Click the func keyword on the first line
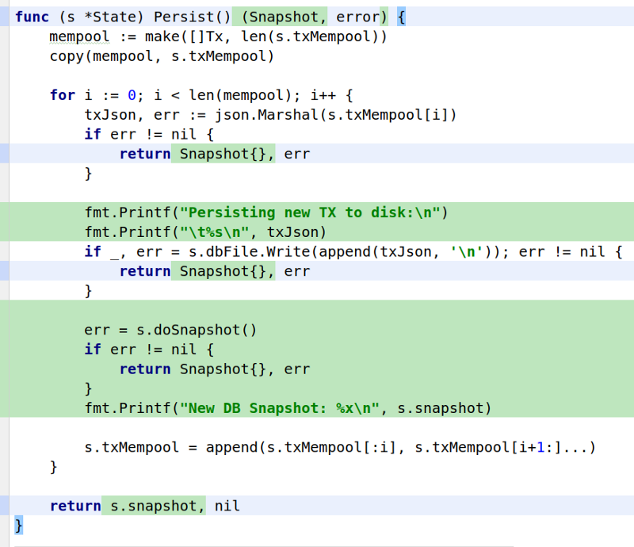This screenshot has height=547, width=634. [32, 17]
